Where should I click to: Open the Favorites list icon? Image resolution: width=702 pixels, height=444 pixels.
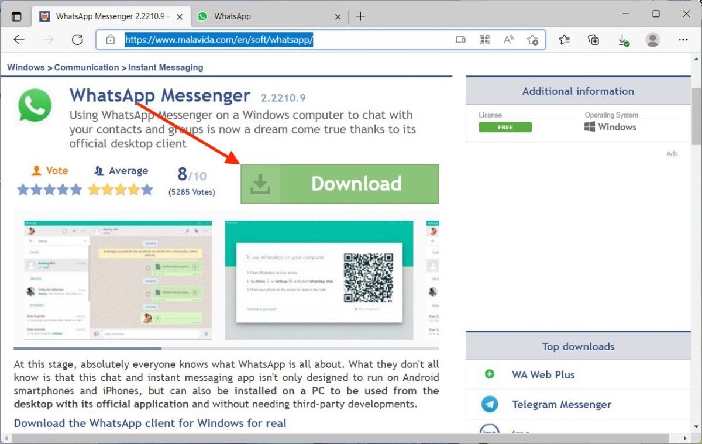[564, 40]
